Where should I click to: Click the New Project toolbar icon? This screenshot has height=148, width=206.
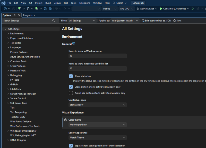point(20,9)
